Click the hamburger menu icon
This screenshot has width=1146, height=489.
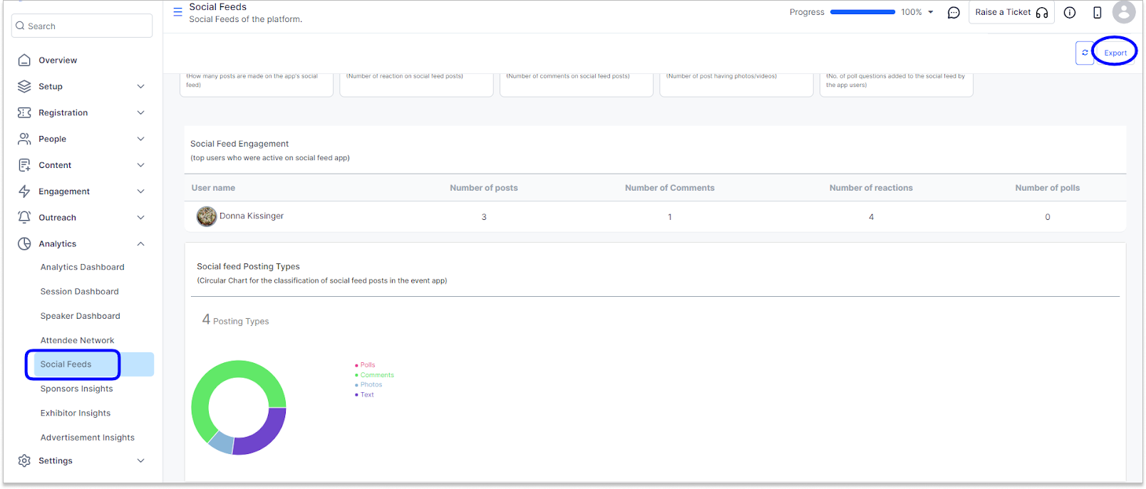tap(177, 12)
